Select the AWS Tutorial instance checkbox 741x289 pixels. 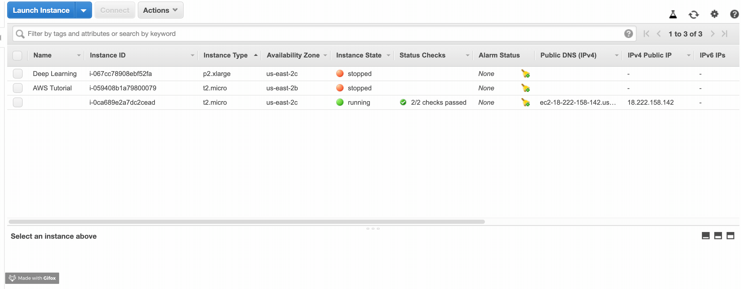click(17, 88)
